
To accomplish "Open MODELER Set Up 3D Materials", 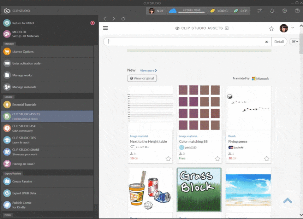I will click(47, 34).
